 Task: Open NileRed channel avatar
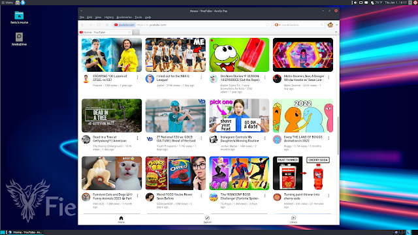[x=277, y=197]
